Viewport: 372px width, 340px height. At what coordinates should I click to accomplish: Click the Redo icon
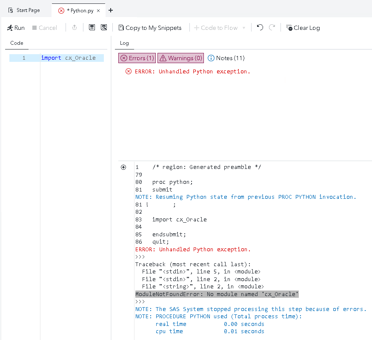pos(272,28)
